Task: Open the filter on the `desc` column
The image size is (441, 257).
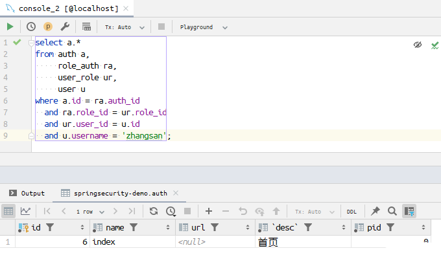Action: pos(308,227)
